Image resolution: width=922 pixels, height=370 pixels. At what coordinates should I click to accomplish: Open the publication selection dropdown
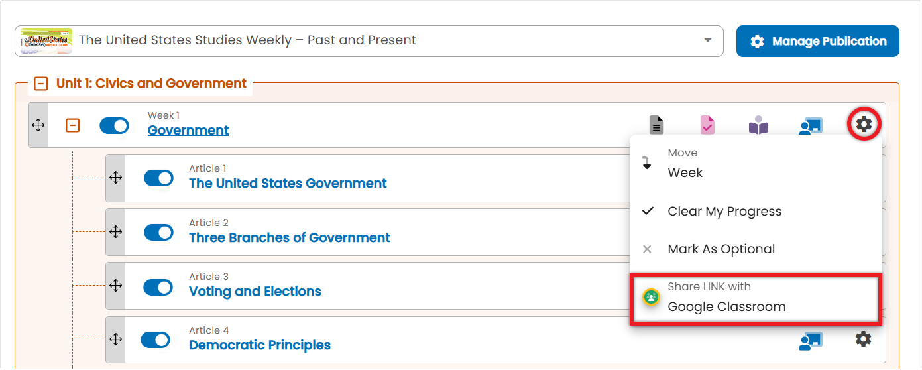click(x=708, y=40)
